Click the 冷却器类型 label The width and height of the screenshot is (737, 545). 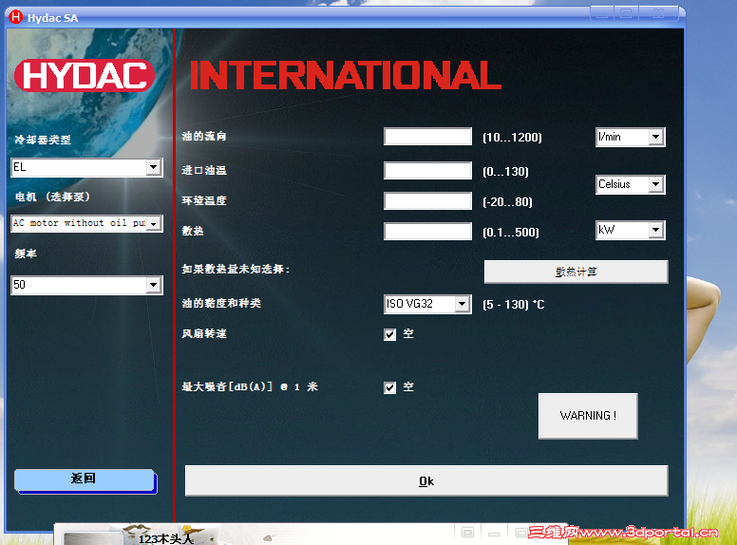pos(43,140)
